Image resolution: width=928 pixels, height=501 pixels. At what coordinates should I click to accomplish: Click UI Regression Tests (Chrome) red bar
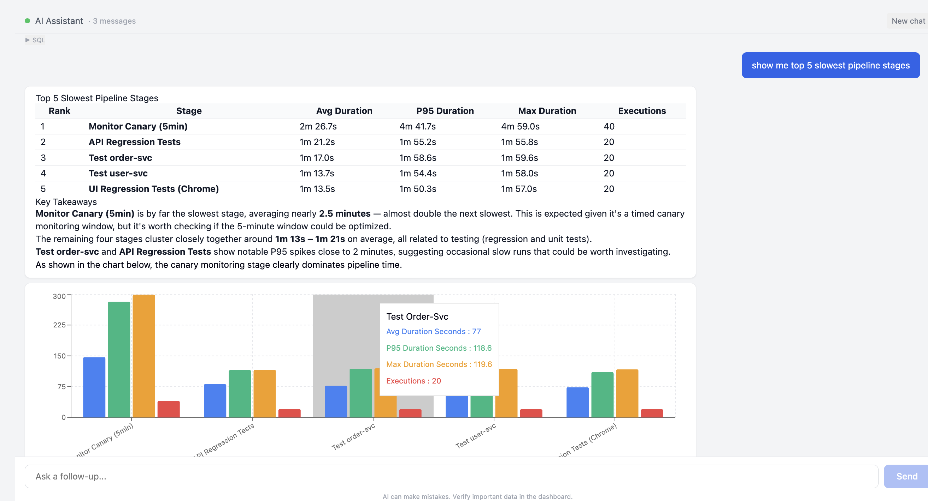pyautogui.click(x=652, y=413)
